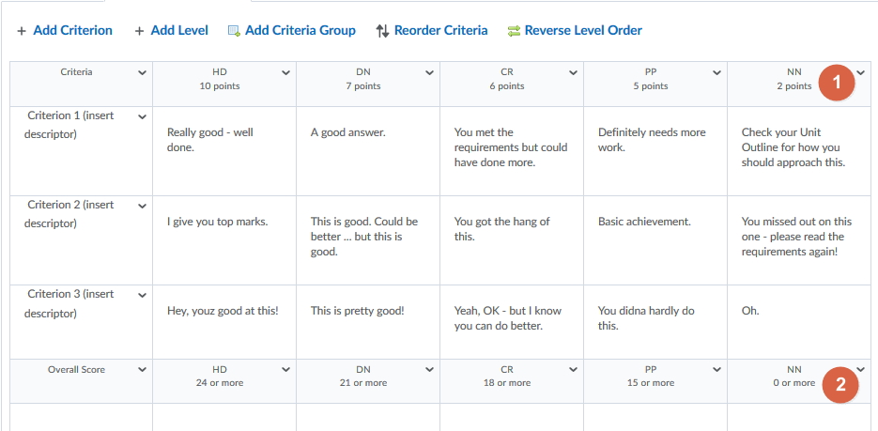This screenshot has width=878, height=431.
Task: Open the Add Criteria Group link
Action: click(x=300, y=30)
